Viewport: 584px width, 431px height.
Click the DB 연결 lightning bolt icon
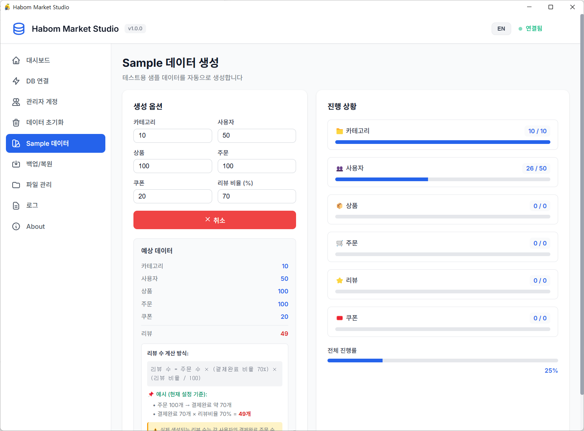point(16,81)
